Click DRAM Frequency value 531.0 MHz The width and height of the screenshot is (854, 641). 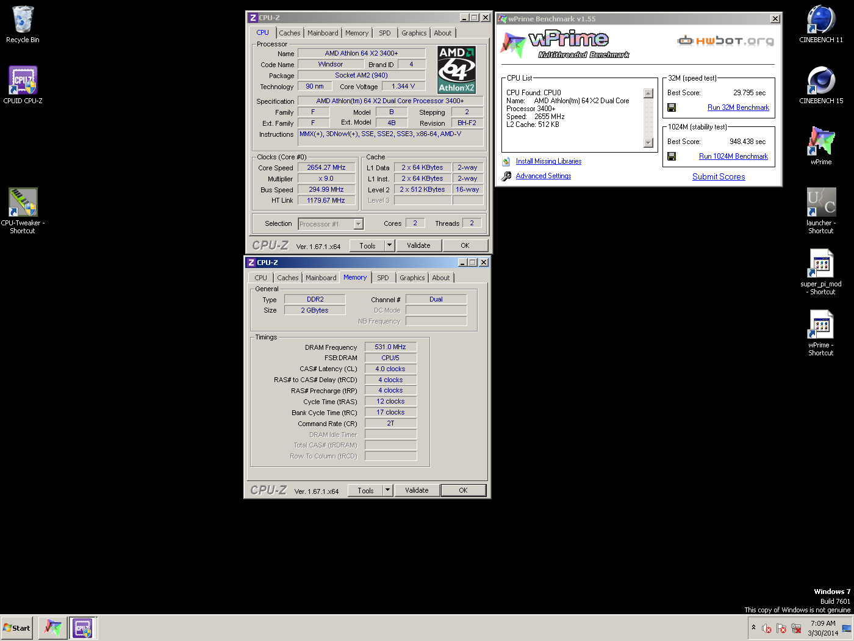[390, 347]
